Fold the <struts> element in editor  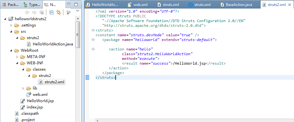(93, 30)
